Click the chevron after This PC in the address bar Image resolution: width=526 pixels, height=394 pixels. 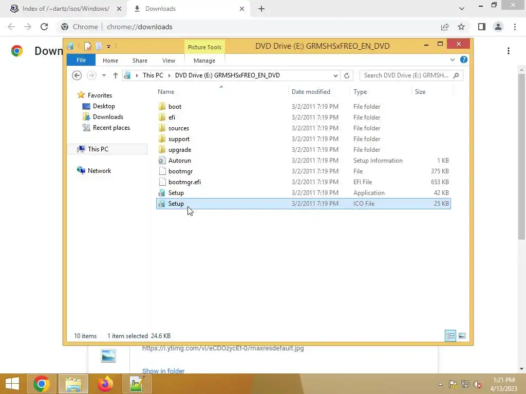[169, 75]
